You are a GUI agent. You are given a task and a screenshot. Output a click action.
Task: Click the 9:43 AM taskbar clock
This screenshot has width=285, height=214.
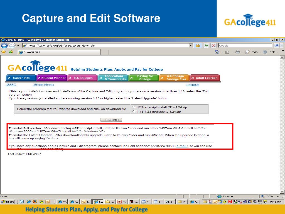276,201
